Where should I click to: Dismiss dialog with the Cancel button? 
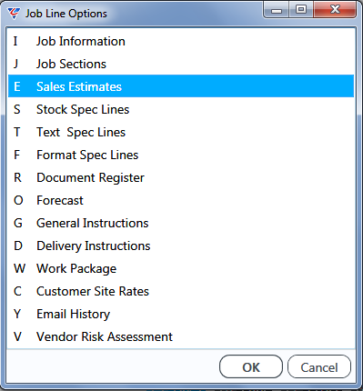click(319, 366)
